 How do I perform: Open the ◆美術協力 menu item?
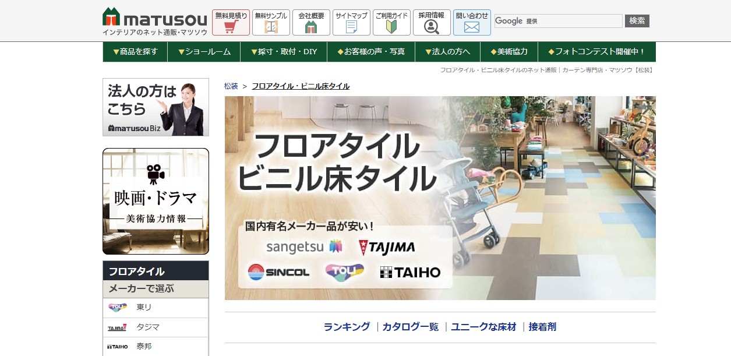tap(509, 52)
